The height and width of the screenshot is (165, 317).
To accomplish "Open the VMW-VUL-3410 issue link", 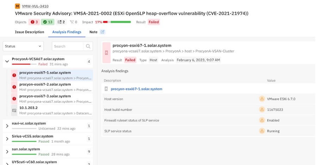I will tap(35, 6).
